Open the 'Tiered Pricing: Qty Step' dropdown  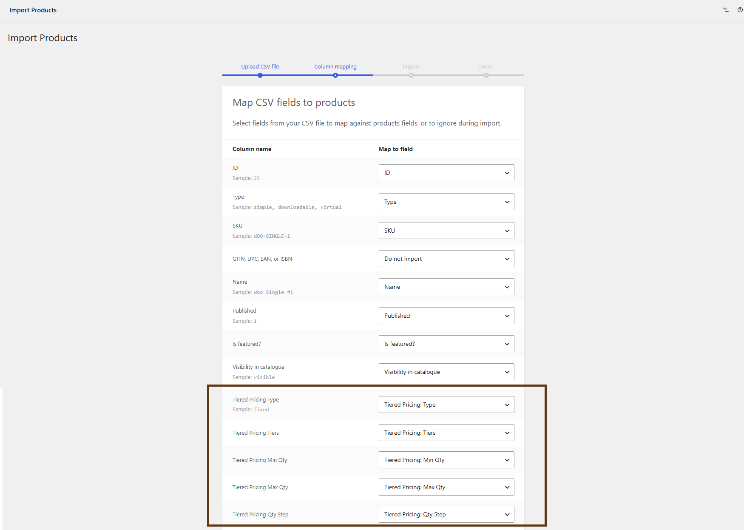(446, 514)
